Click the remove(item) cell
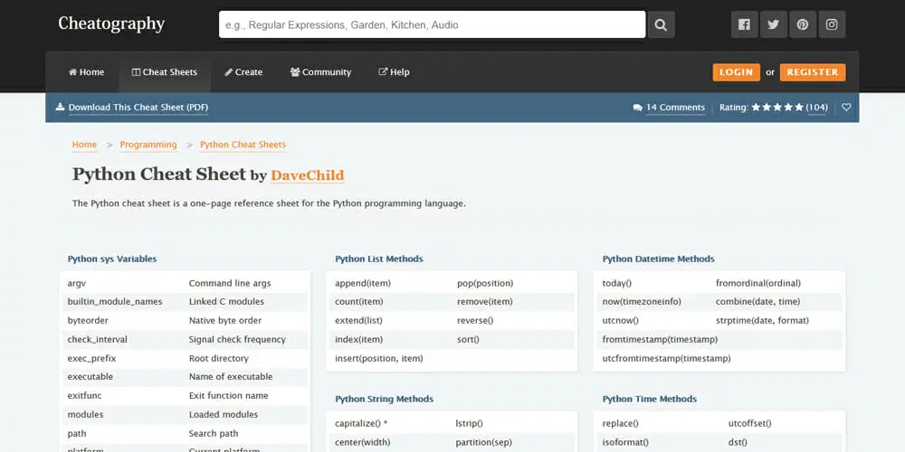 coord(485,302)
